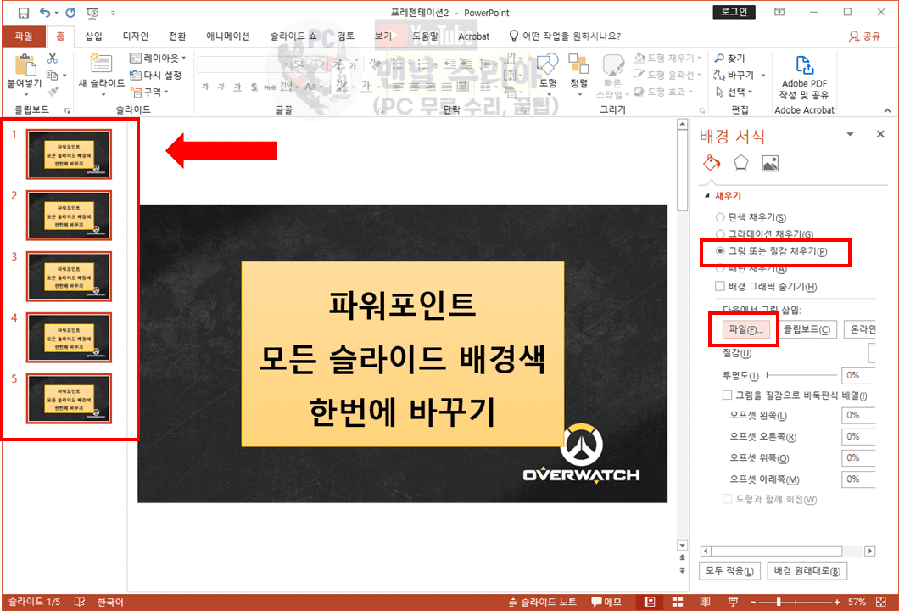The image size is (899, 611).
Task: Close the Format Background pane
Action: [x=880, y=134]
